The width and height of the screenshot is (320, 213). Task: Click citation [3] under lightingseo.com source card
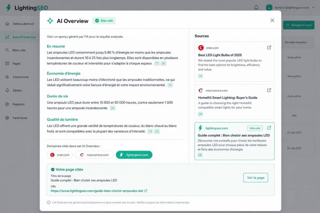click(200, 155)
